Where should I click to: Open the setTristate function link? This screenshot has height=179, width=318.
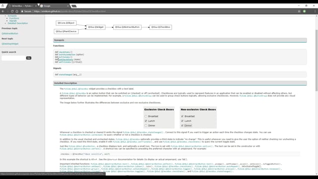pyautogui.click(x=65, y=62)
